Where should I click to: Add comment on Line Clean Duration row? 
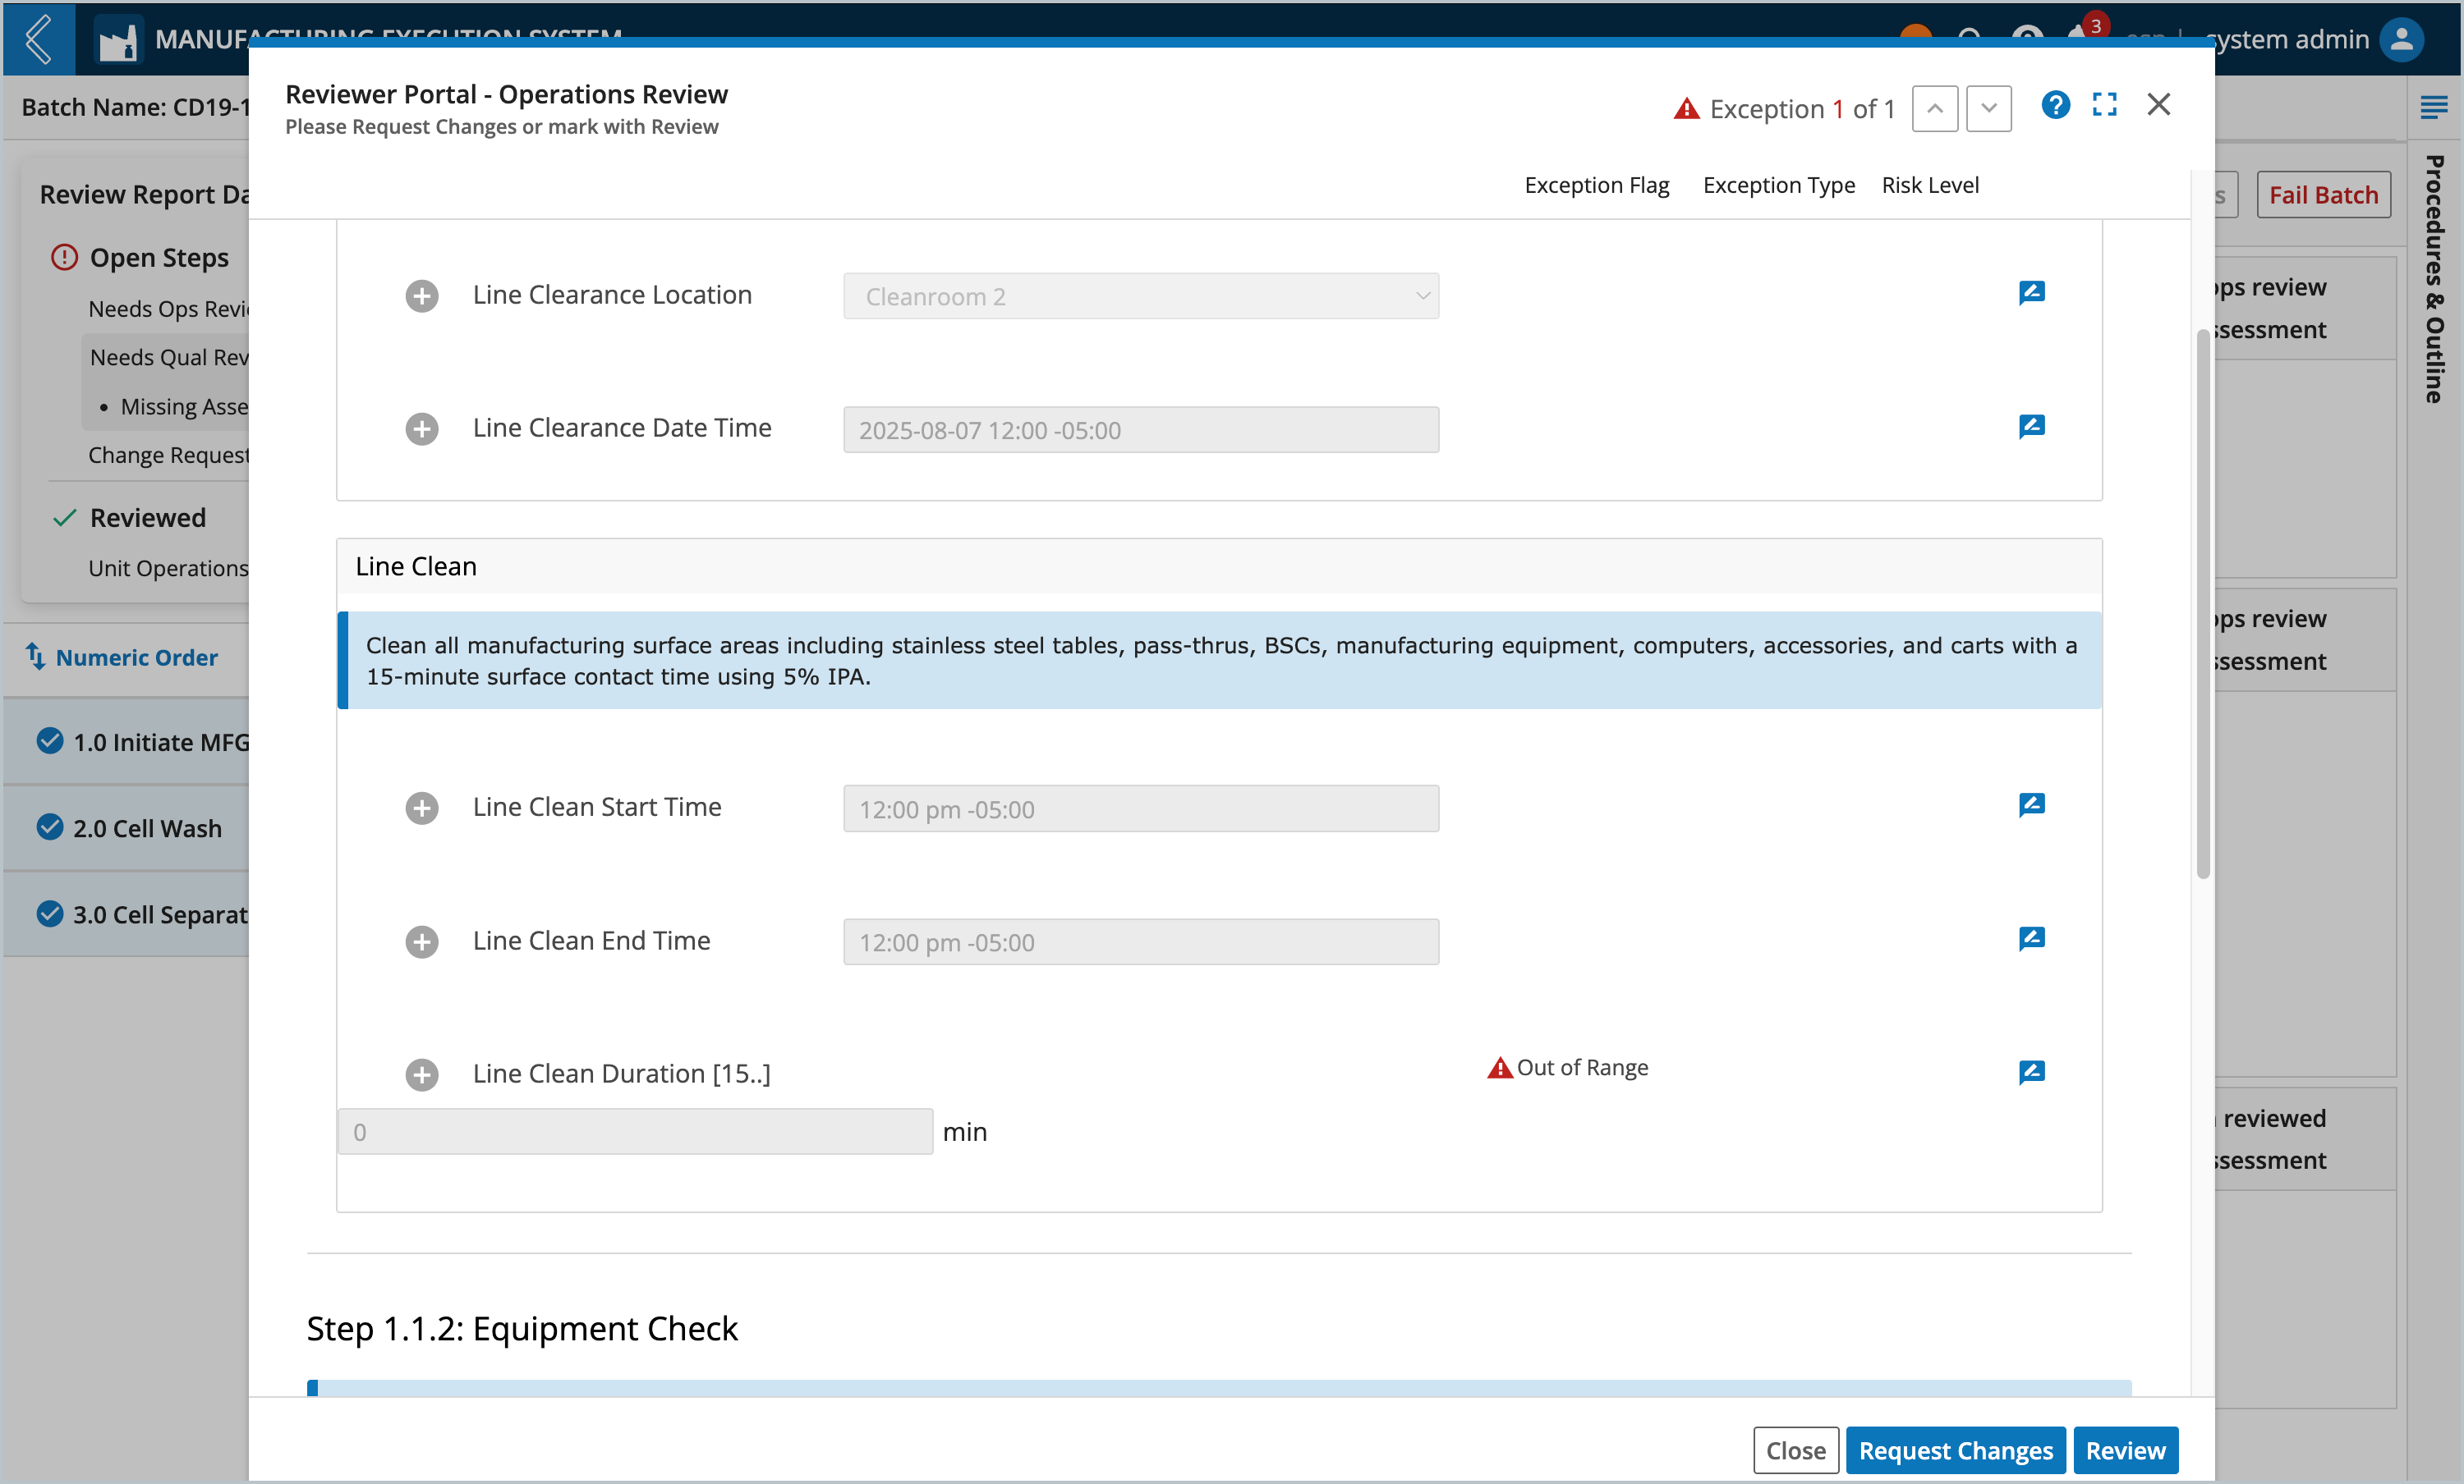pyautogui.click(x=2032, y=1072)
